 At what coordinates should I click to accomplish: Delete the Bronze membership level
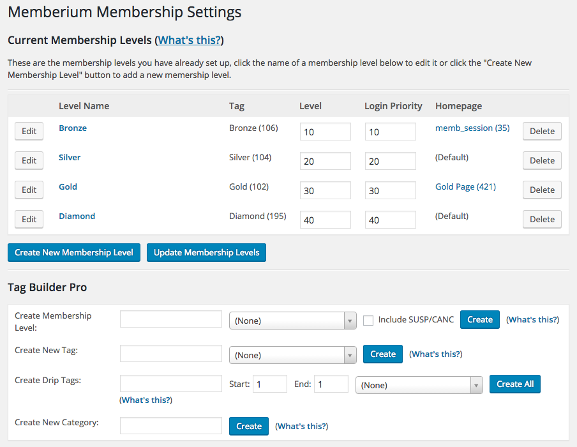(x=542, y=131)
